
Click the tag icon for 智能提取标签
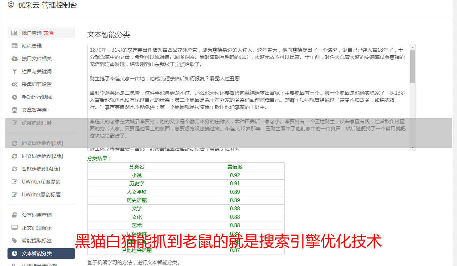tap(15, 241)
